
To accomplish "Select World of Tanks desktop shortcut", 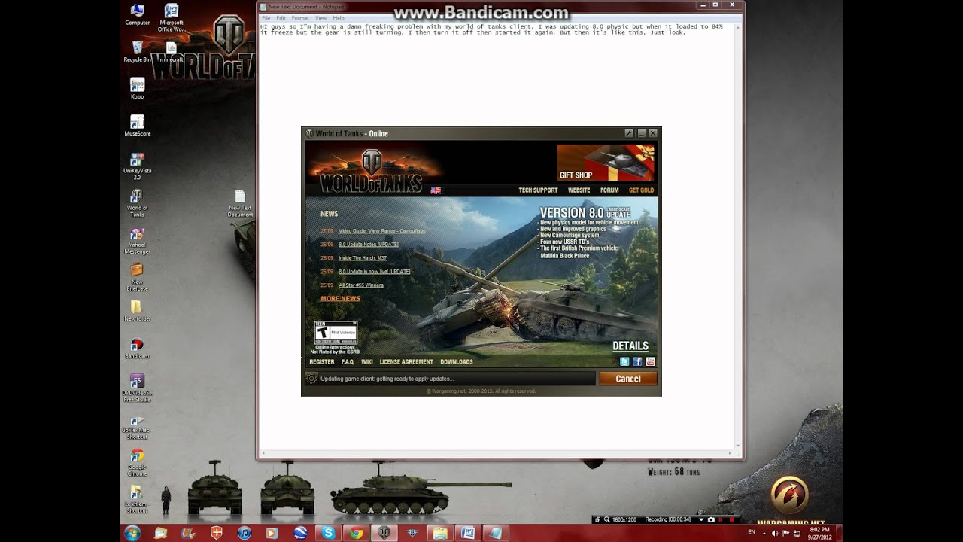I will pos(137,203).
